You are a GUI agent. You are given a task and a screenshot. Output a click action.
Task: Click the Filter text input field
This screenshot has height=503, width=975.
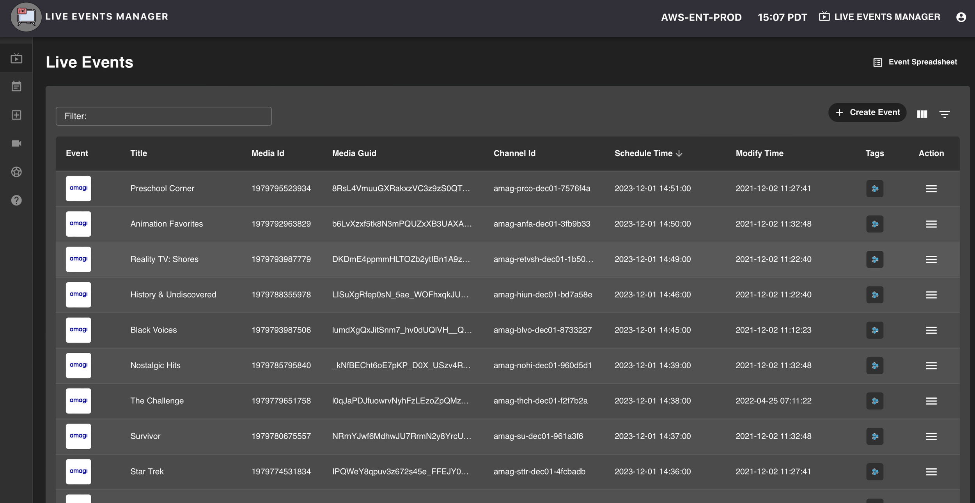(164, 116)
